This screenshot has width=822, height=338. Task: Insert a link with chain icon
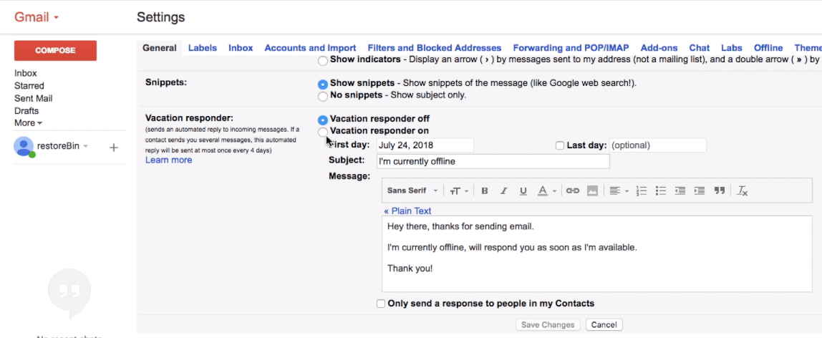573,190
